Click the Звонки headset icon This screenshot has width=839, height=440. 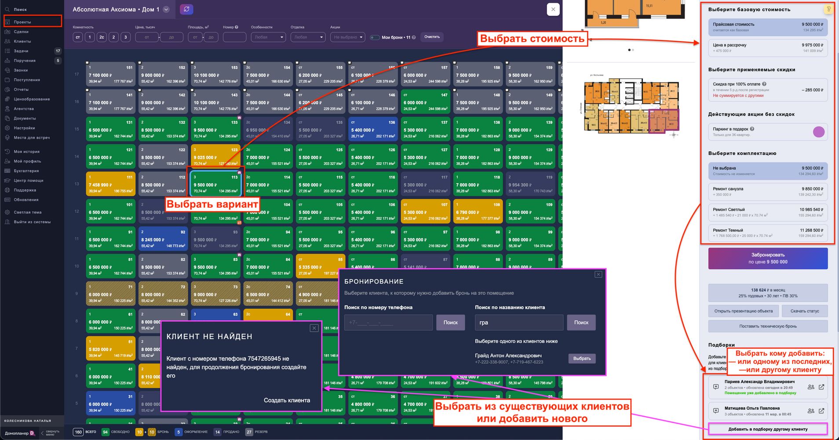coord(7,70)
